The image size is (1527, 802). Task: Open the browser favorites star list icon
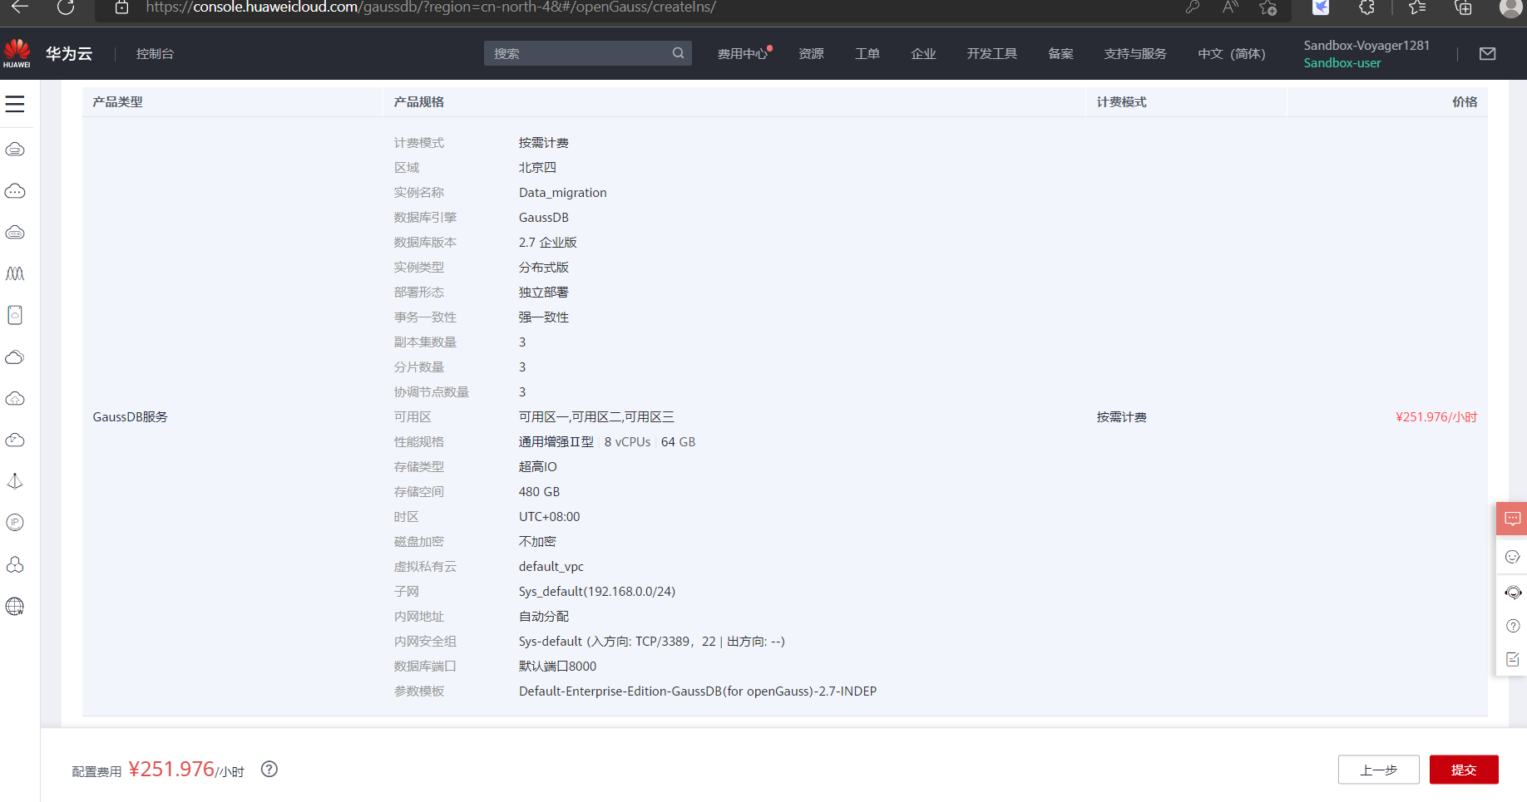[1417, 7]
